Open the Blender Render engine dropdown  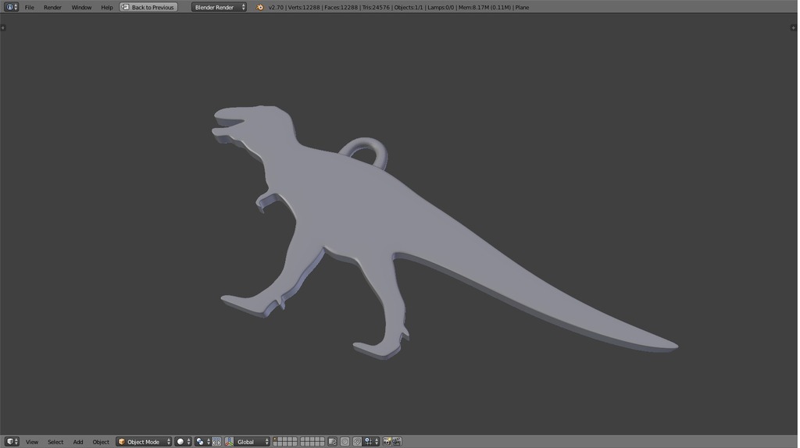click(220, 7)
